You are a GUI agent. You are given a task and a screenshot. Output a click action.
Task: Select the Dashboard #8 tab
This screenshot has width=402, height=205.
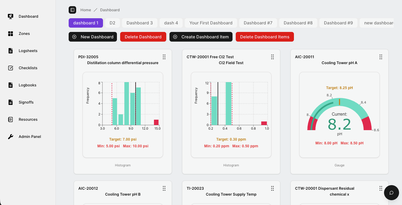coord(298,23)
